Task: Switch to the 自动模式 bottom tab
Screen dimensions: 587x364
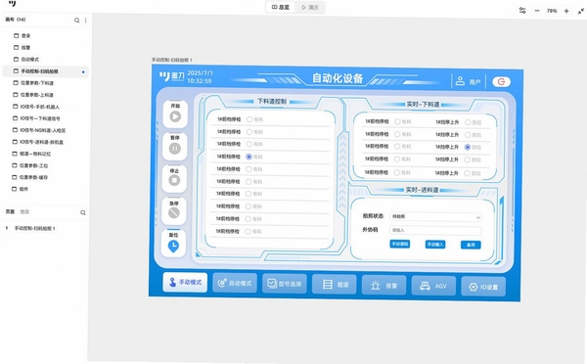Action: [235, 283]
